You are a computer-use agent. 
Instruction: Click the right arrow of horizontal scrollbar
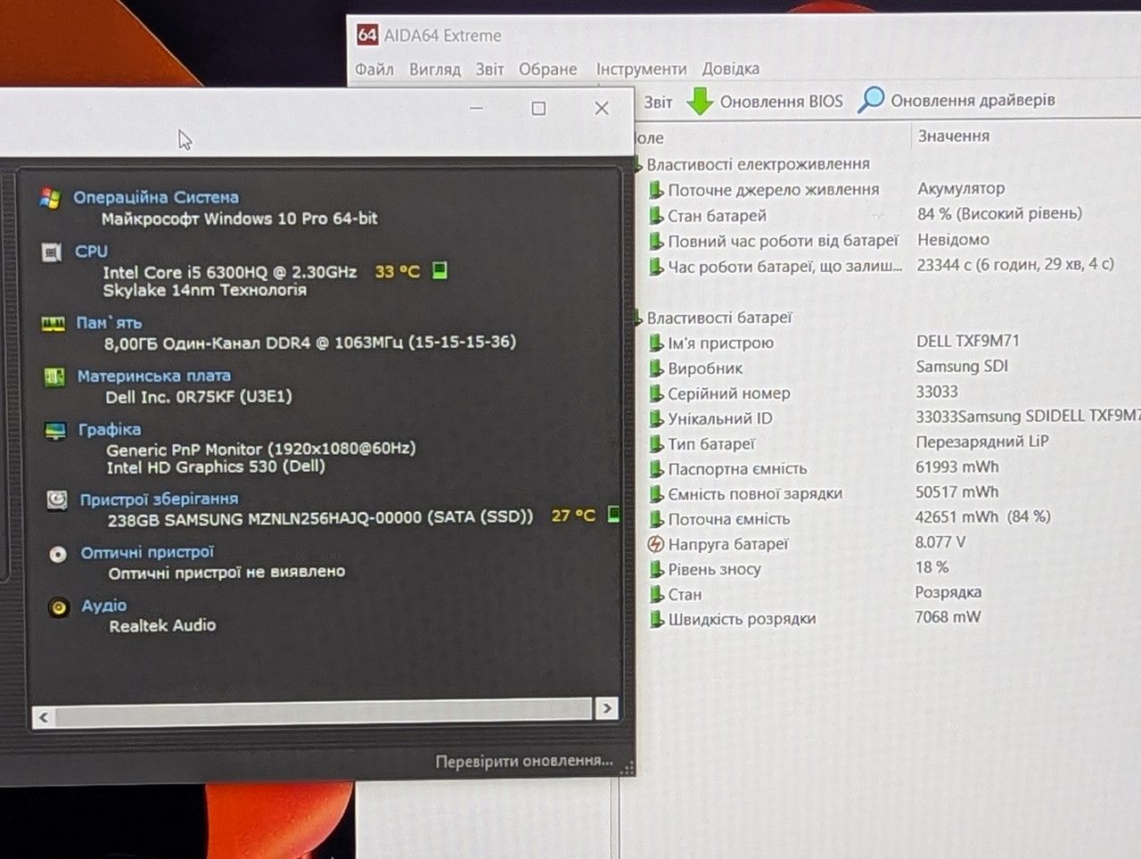(x=607, y=708)
